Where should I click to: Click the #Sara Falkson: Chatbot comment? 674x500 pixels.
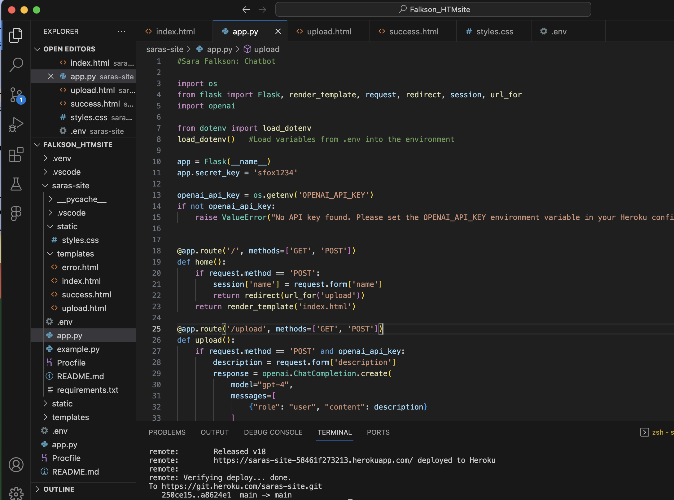[x=226, y=61]
